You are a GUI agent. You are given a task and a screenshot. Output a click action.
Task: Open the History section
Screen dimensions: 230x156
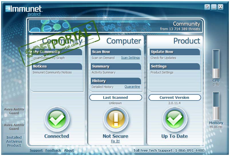coord(116,81)
